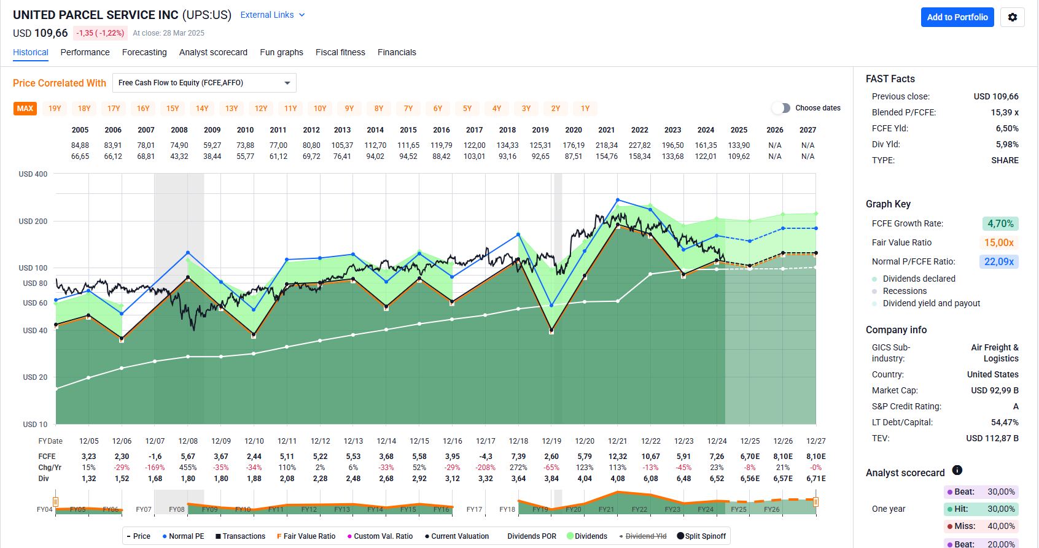Toggle Normal PE in chart legend

(x=183, y=536)
